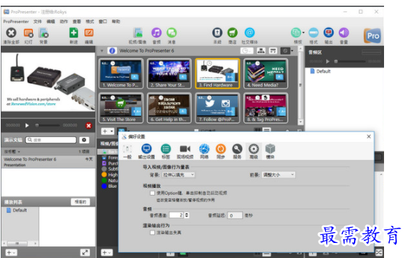Select the '4. Need Media?' slide thumbnail
This screenshot has height=258, width=407.
pyautogui.click(x=266, y=74)
